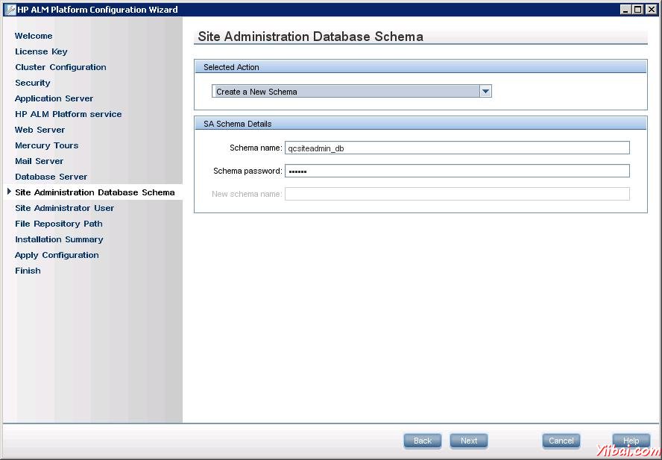The height and width of the screenshot is (460, 662).
Task: Go back using the Back button
Action: [423, 441]
